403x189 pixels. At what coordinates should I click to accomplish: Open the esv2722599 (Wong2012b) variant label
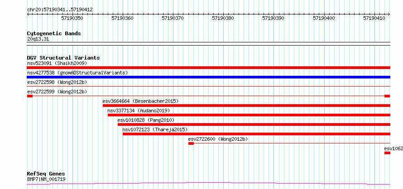(x=57, y=92)
